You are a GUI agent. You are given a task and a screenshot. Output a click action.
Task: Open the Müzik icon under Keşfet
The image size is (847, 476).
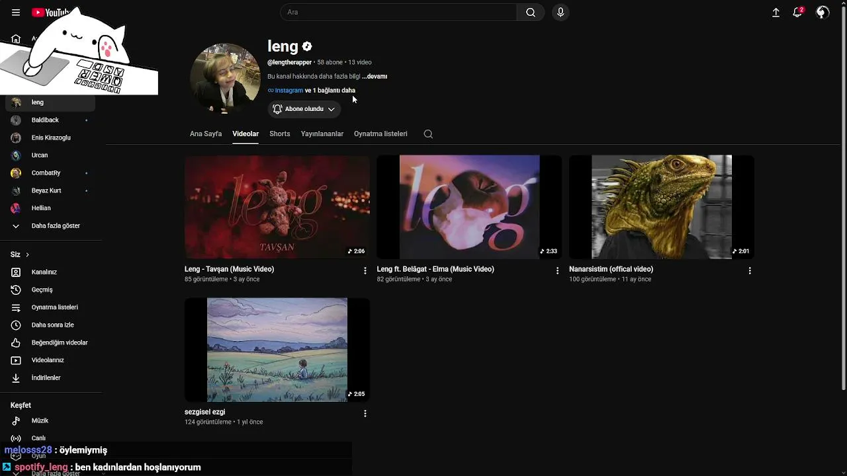point(16,420)
